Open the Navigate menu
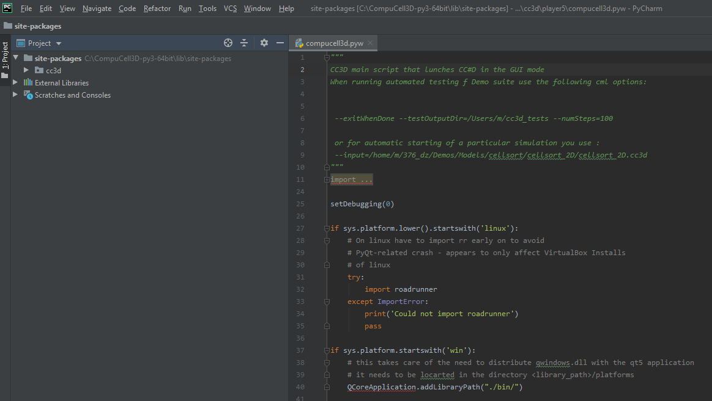Image resolution: width=712 pixels, height=401 pixels. coord(97,8)
